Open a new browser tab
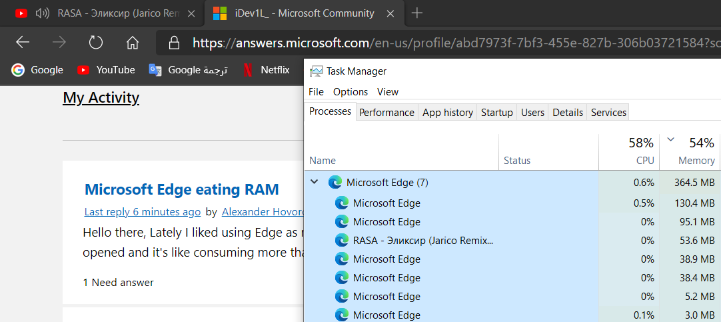The image size is (721, 322). tap(417, 13)
